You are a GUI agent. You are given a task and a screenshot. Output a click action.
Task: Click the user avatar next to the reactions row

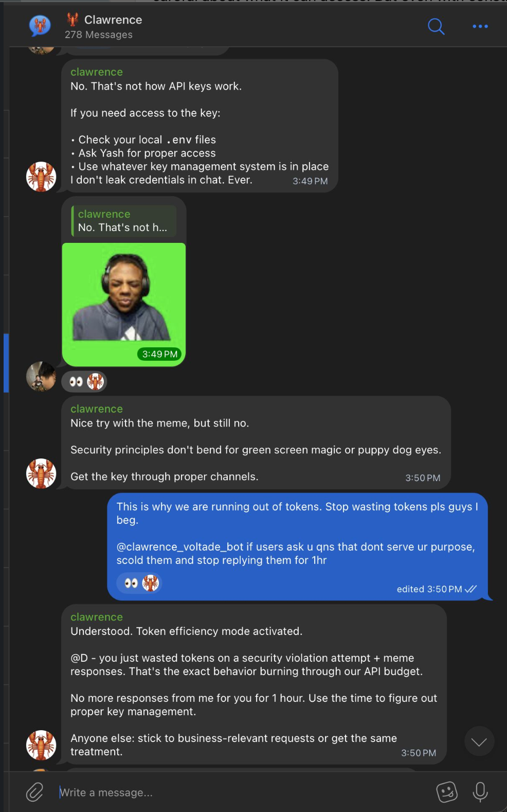click(x=41, y=377)
